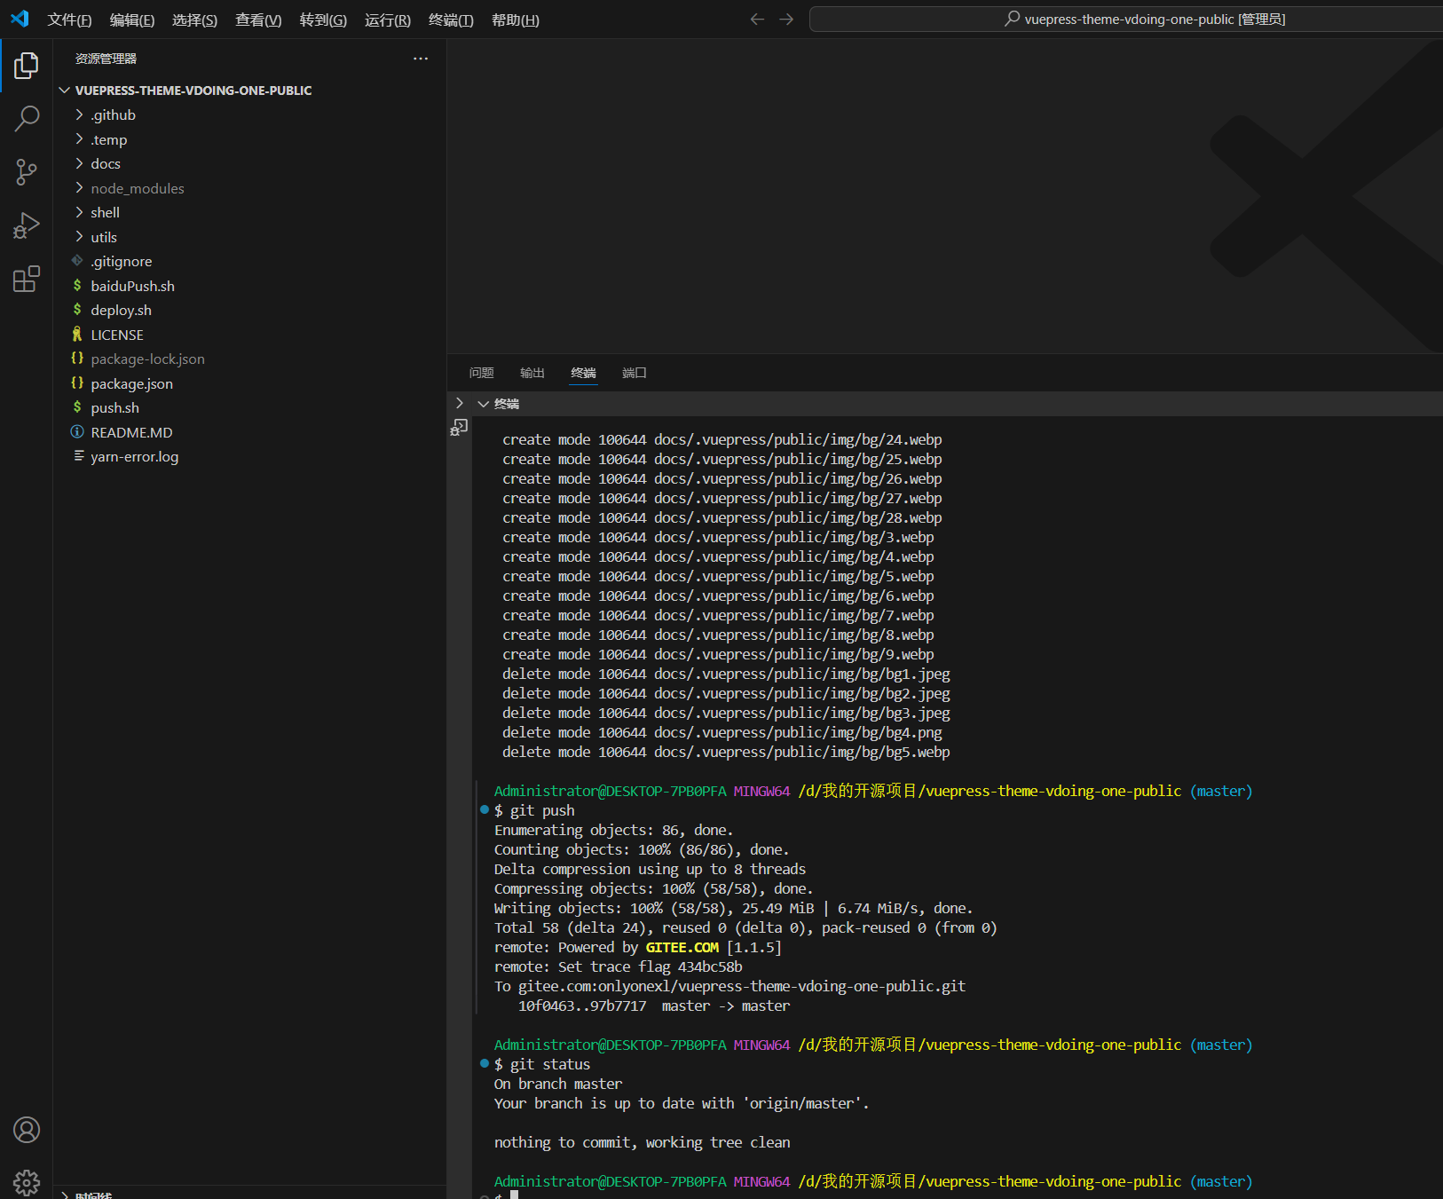Select the 终端 panel tab

coord(583,373)
